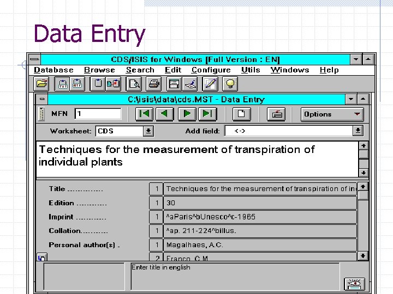The width and height of the screenshot is (393, 294).
Task: Click the main CDS/ISIS window control menu box
Action: [34, 59]
